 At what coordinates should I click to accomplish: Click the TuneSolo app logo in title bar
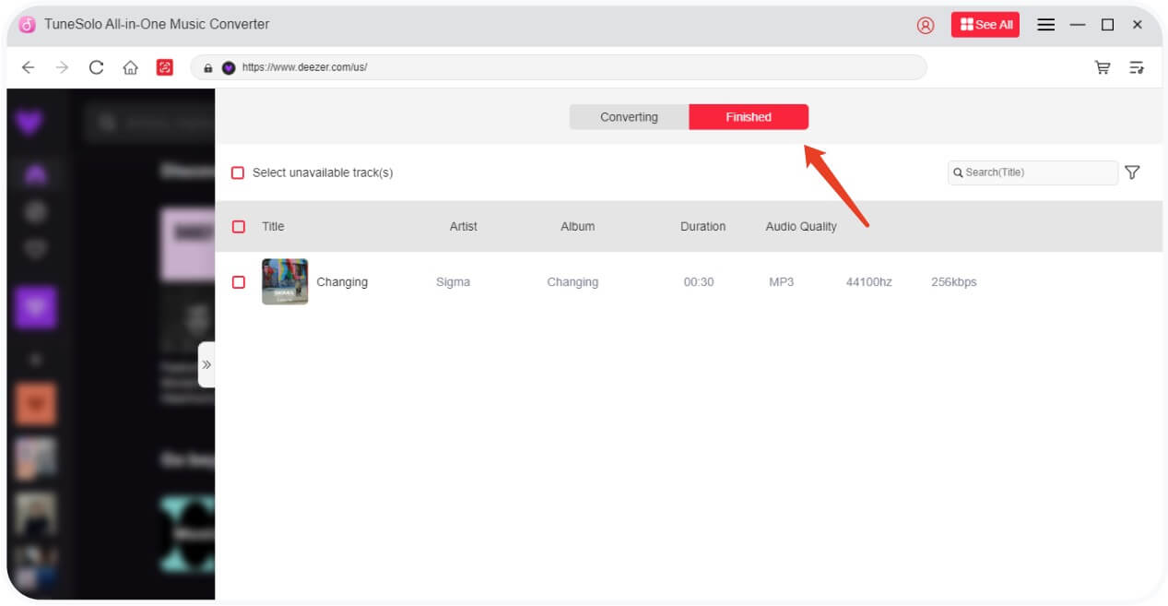point(28,25)
